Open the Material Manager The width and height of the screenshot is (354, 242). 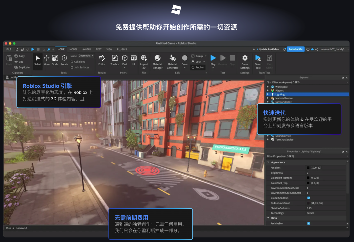tap(157, 62)
